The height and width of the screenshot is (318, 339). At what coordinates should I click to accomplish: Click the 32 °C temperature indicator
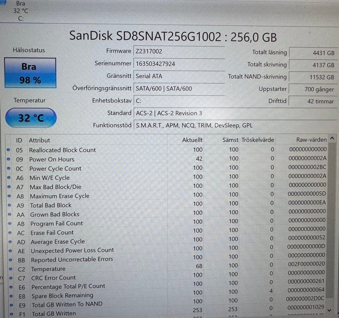click(x=31, y=118)
